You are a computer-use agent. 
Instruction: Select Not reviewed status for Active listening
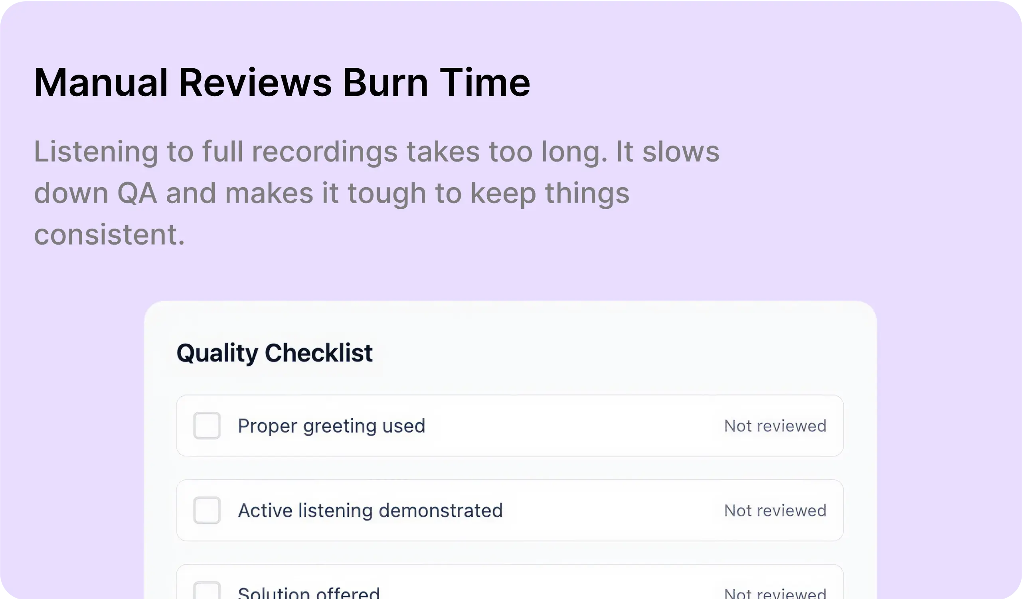tap(775, 510)
